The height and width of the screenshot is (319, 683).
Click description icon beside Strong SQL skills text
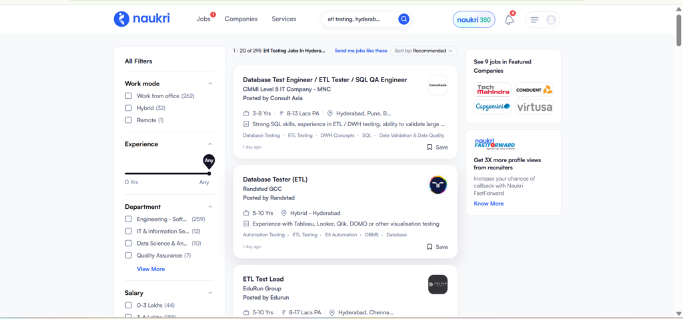click(246, 123)
